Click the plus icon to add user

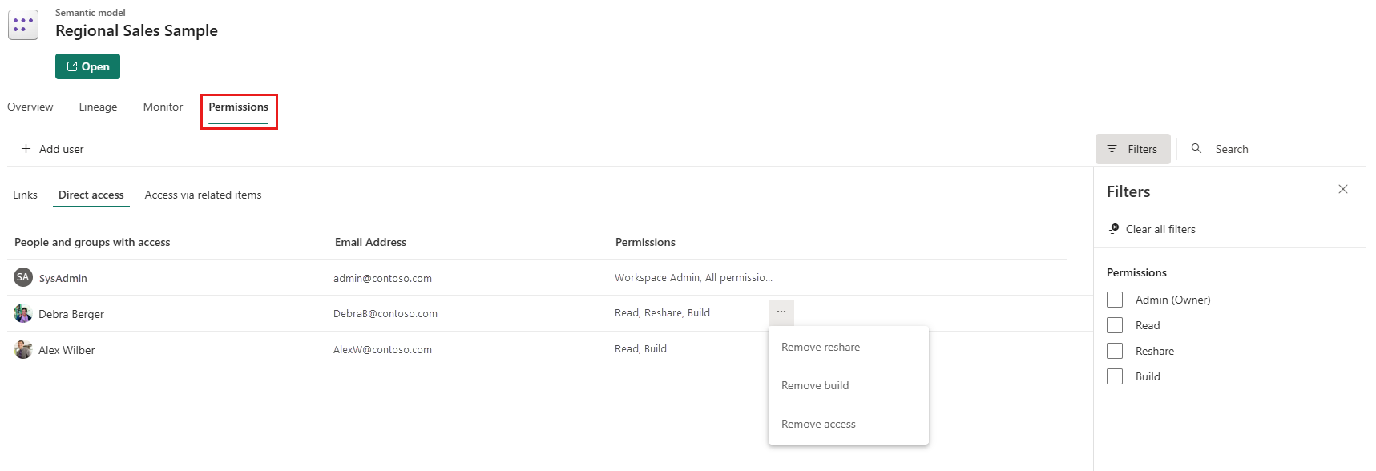(26, 149)
